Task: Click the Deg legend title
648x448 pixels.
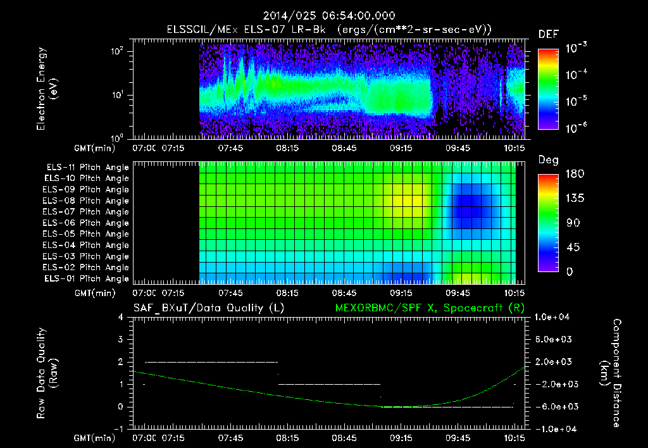Action: point(549,160)
